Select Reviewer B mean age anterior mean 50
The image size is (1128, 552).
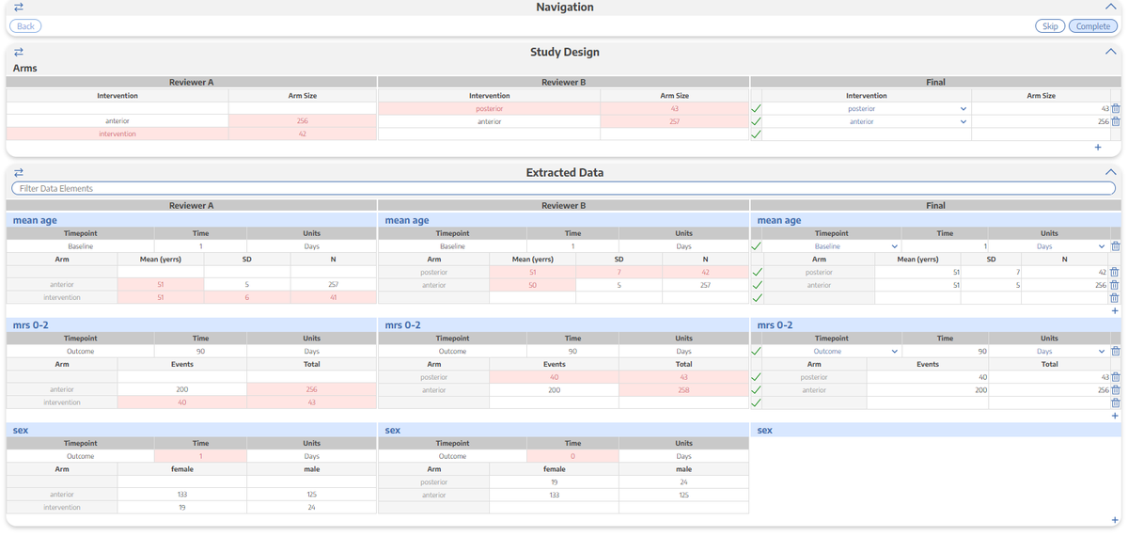(533, 285)
